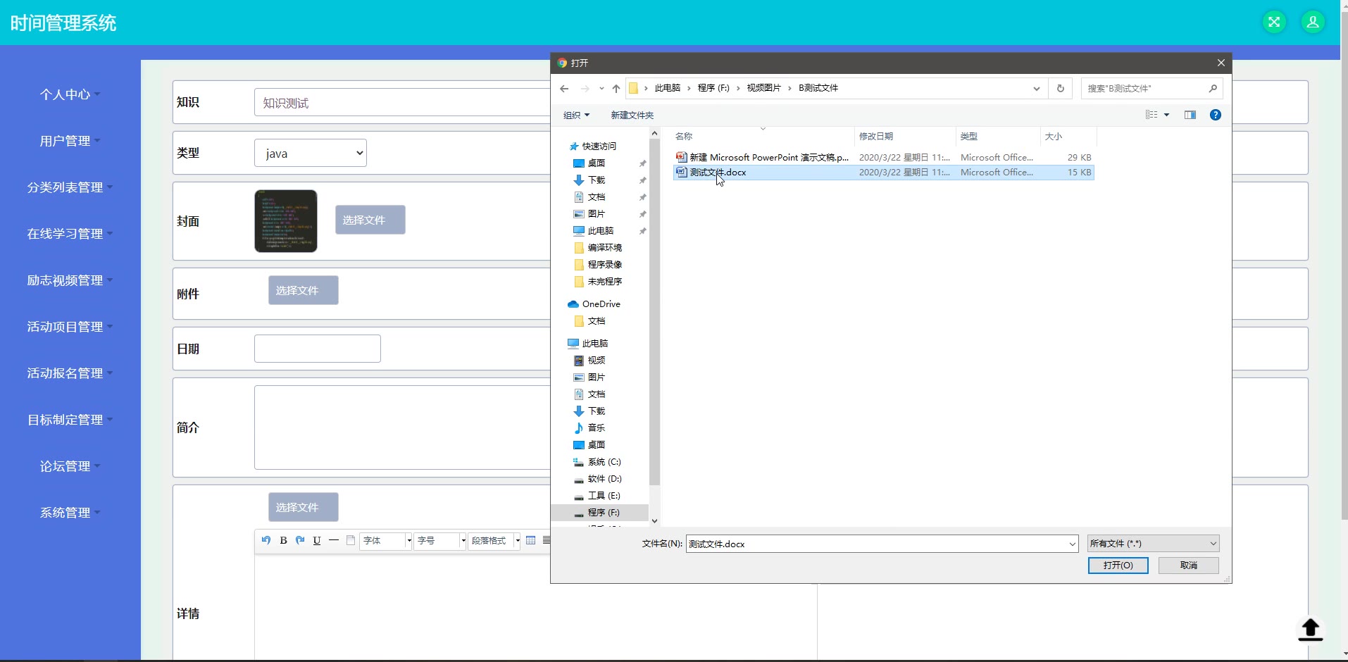Open the 所有文件 file type dropdown

pyautogui.click(x=1153, y=544)
